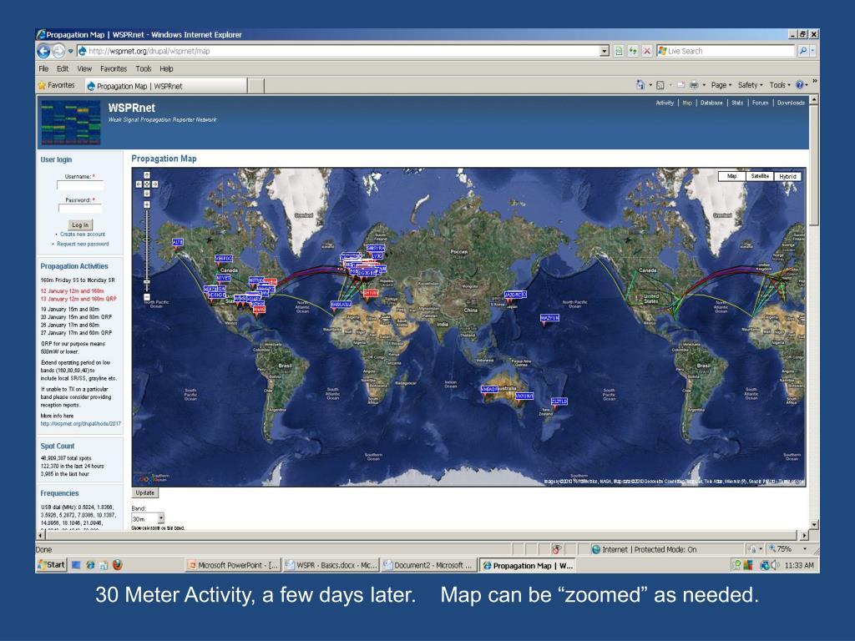Click the Print printer icon

694,85
